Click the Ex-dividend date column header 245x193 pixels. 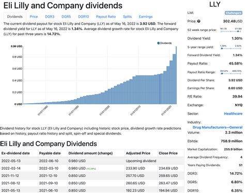coord(16,153)
